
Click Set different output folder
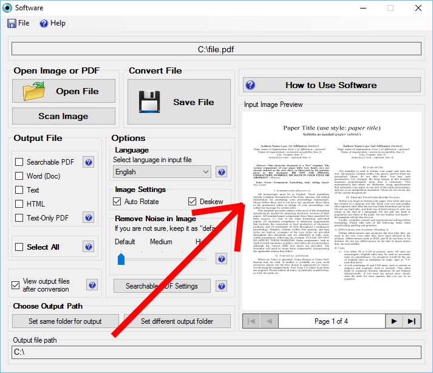pos(177,321)
